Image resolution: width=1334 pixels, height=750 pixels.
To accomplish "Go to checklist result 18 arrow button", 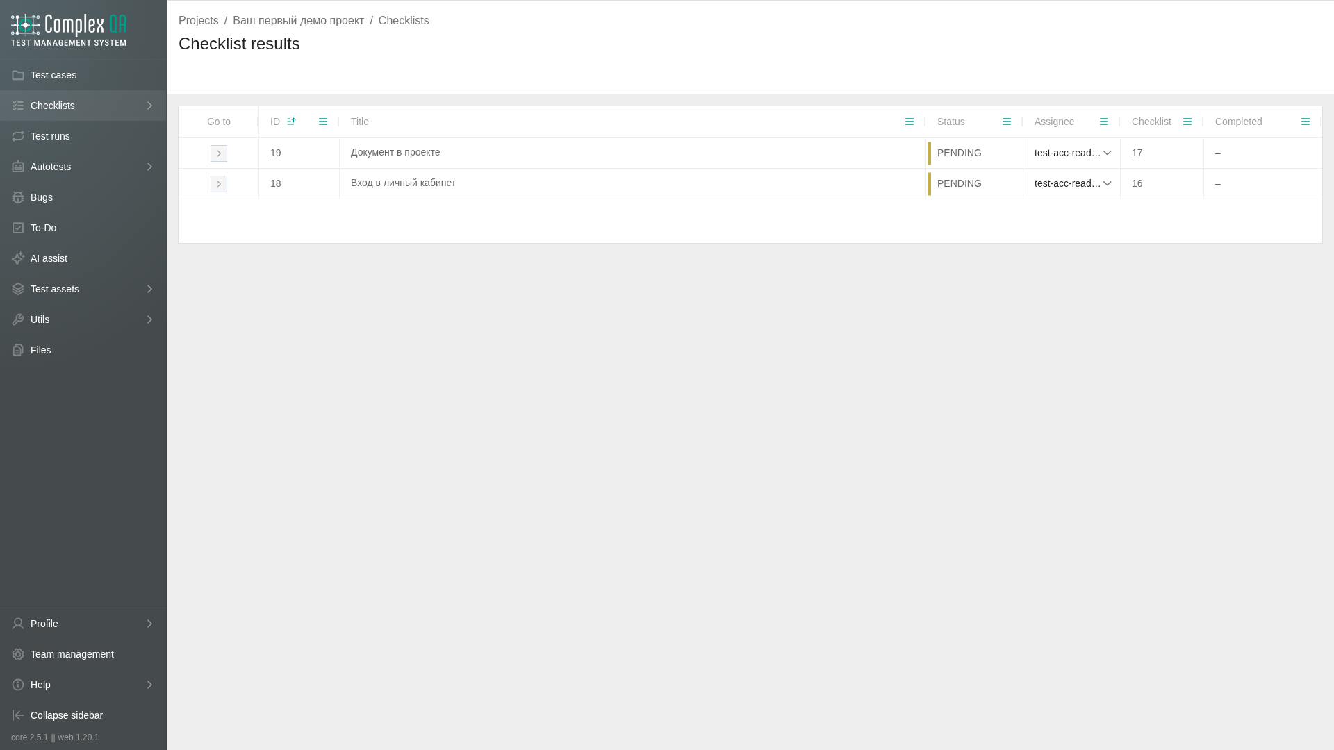I will pos(219,184).
